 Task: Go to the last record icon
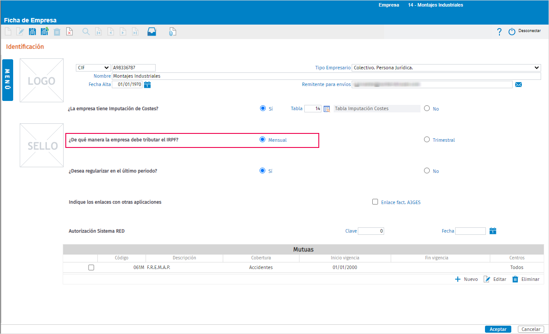click(x=135, y=32)
